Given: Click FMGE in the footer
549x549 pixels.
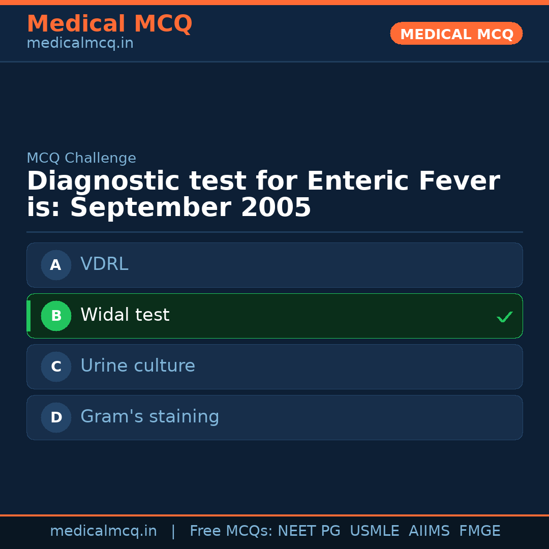Looking at the screenshot, I should [479, 531].
